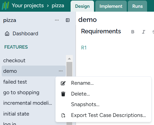
Task: Go to Your projects breadcrumb
Action: point(28,6)
